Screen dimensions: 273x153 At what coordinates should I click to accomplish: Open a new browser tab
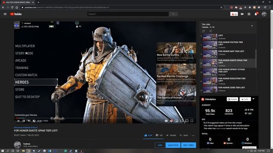pos(38,3)
